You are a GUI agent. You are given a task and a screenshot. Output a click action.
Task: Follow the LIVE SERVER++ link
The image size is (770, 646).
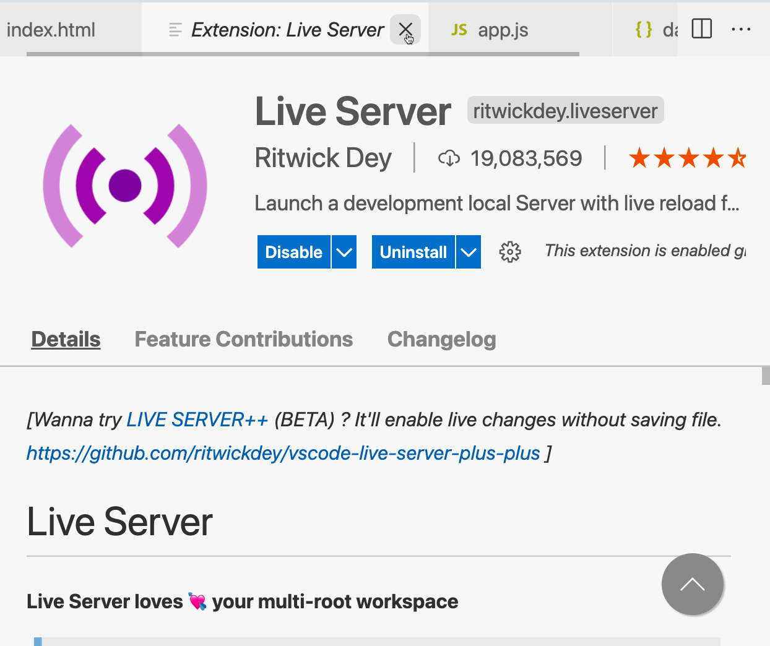197,420
